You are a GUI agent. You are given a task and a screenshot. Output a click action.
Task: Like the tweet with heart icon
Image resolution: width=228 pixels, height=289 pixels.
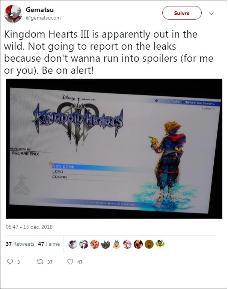[x=70, y=262]
